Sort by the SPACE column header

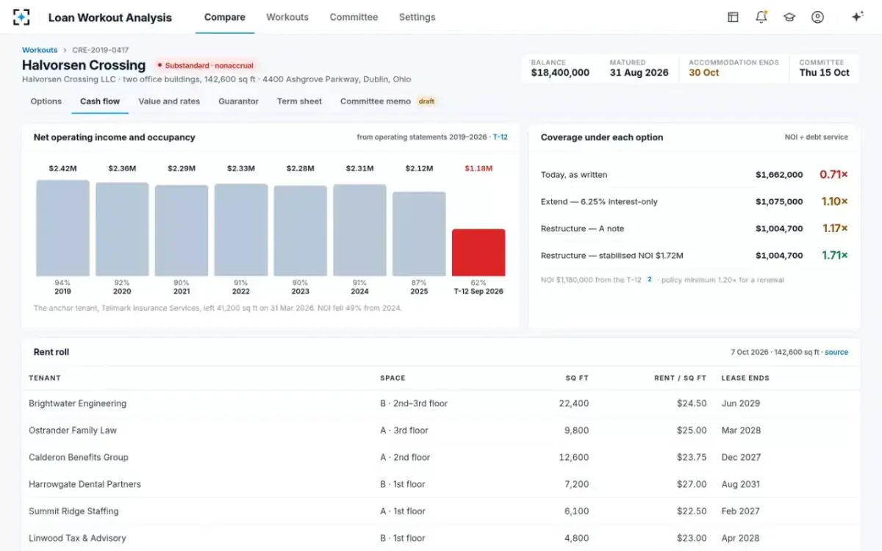coord(392,378)
